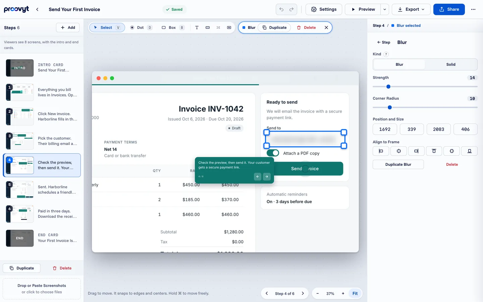Viewport: 483px width, 302px height.
Task: Align blur to frame's top edge
Action: click(434, 151)
